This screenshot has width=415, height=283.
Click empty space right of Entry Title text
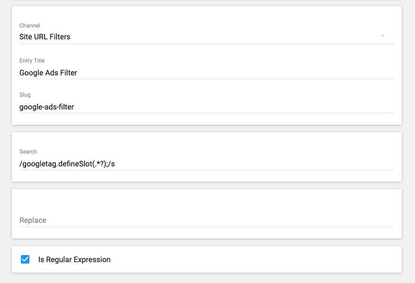(x=237, y=73)
